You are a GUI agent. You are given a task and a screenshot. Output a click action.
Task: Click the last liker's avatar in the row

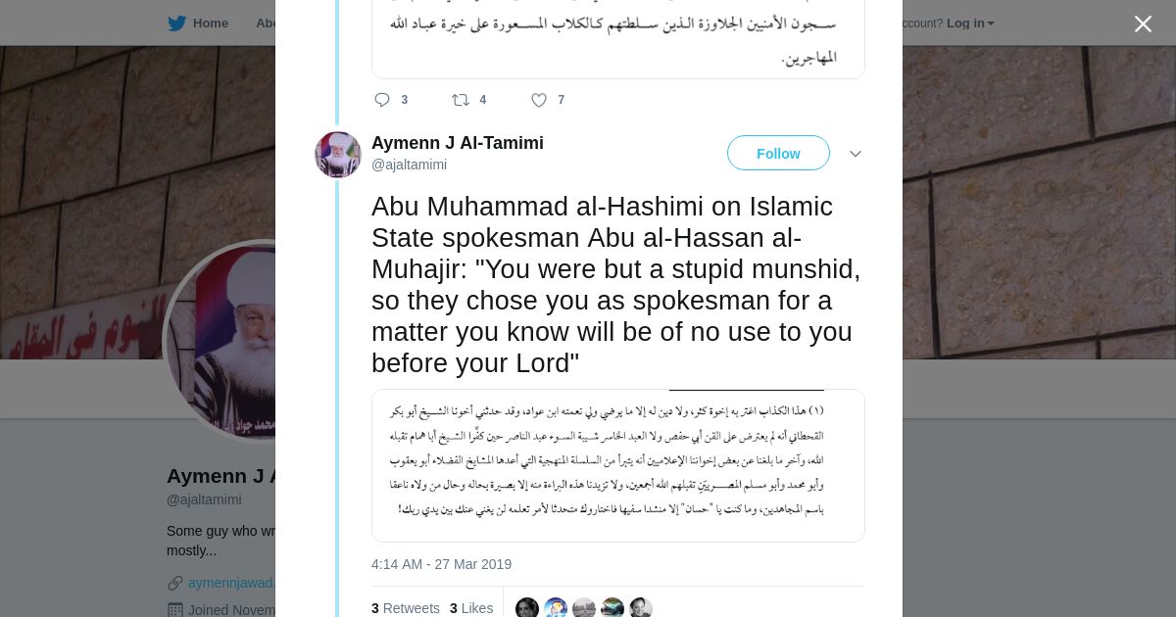tap(641, 608)
